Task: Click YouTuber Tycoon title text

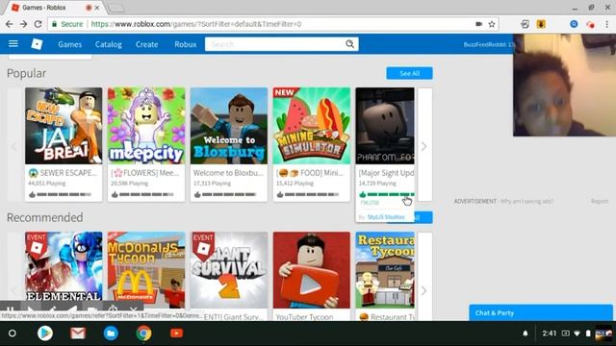Action: tap(304, 317)
